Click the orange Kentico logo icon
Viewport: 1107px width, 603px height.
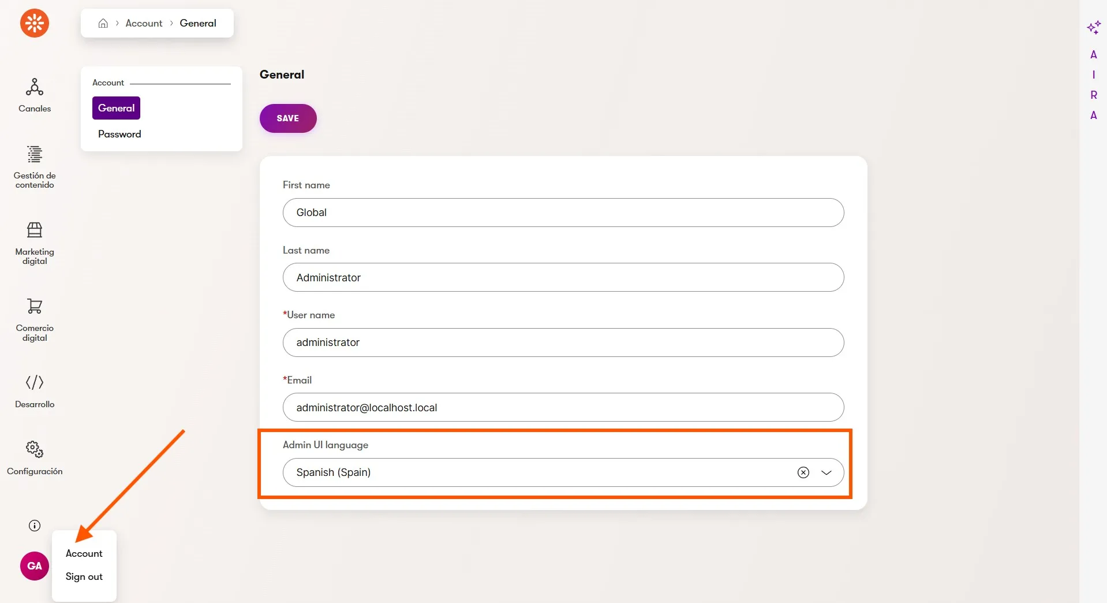click(x=35, y=23)
